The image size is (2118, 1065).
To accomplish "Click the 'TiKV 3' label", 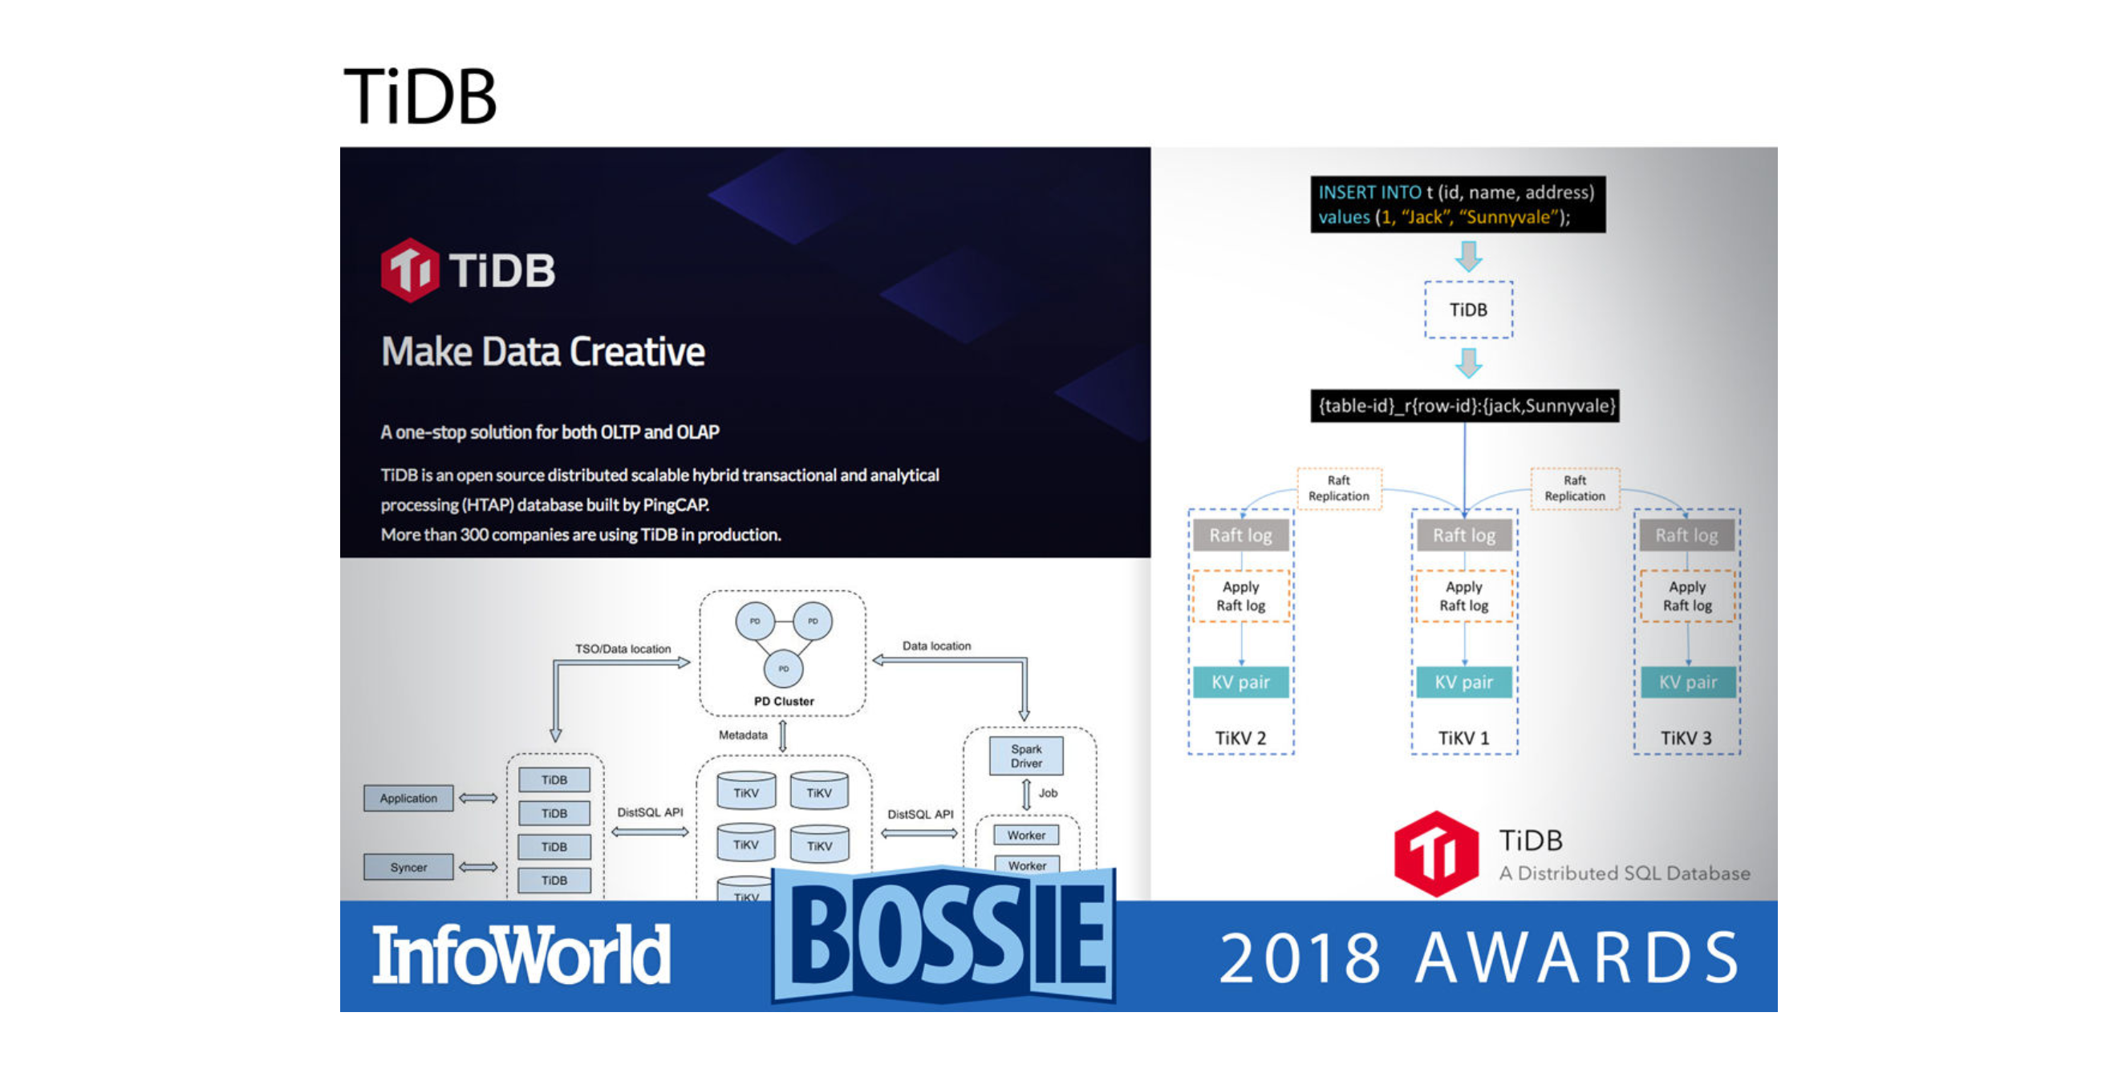I will [x=1686, y=738].
